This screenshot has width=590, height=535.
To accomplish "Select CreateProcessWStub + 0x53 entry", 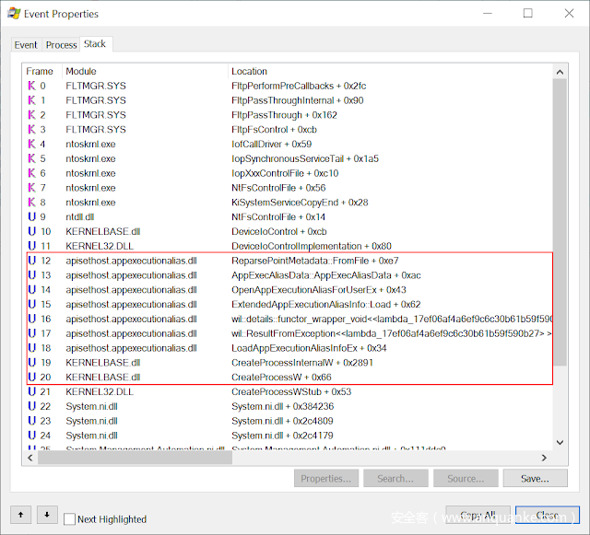I will point(291,391).
